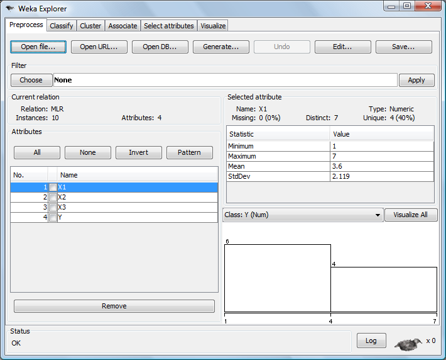Select All attributes button

37,152
